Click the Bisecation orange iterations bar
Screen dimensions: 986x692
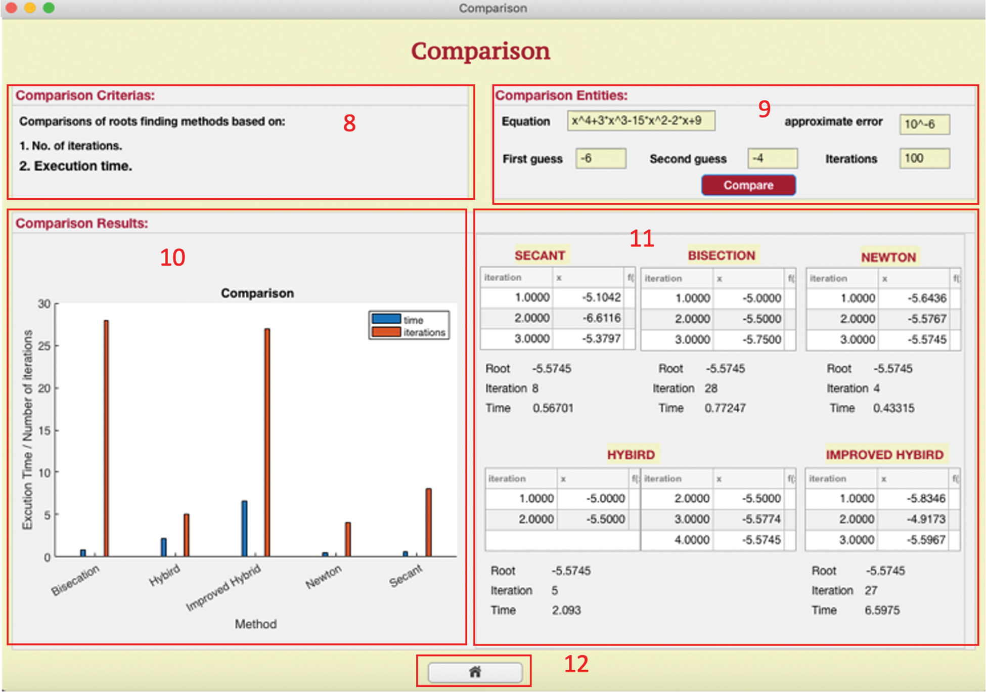[106, 438]
